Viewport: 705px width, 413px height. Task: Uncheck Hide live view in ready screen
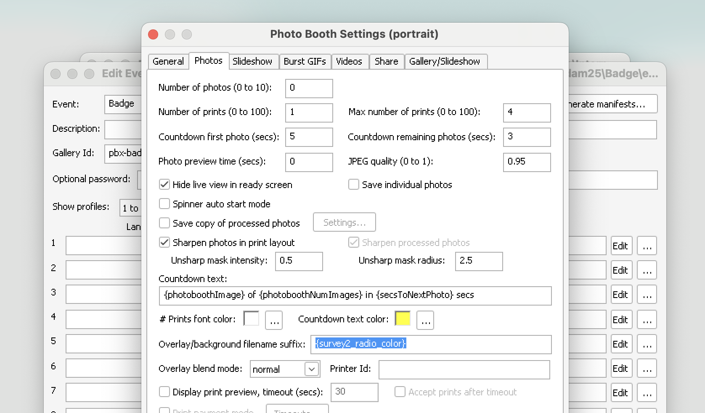pos(164,185)
